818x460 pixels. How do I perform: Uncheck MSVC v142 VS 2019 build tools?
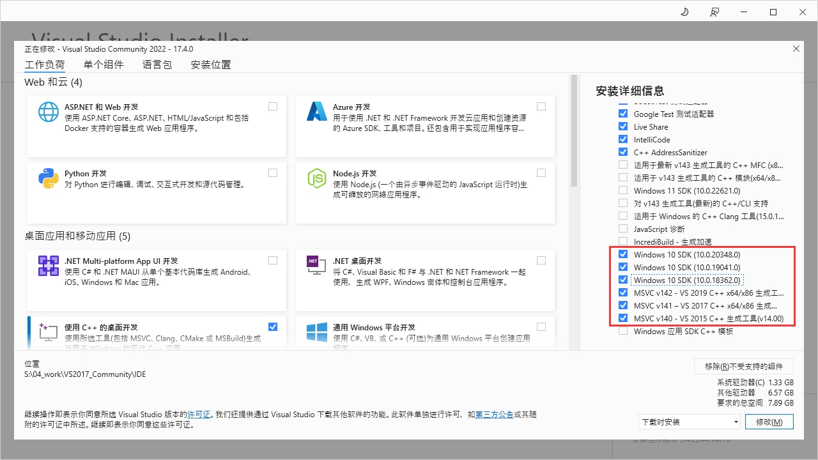tap(623, 293)
